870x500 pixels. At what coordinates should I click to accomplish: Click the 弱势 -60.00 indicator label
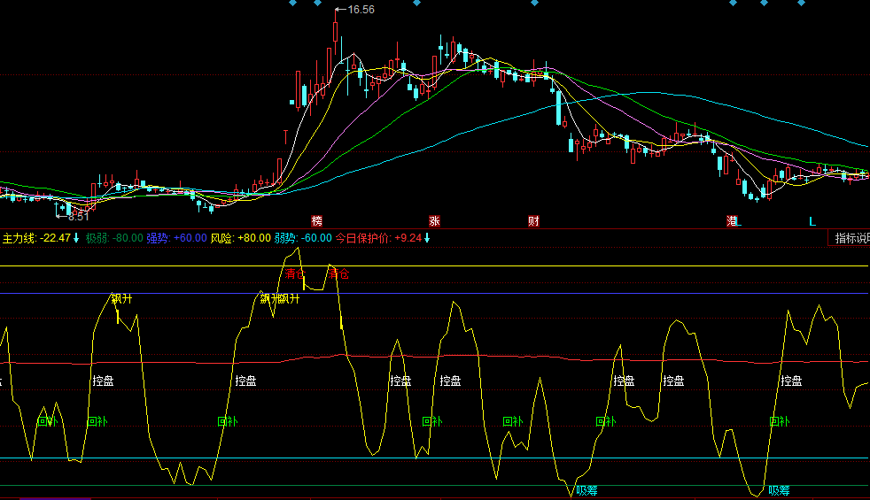[x=303, y=238]
